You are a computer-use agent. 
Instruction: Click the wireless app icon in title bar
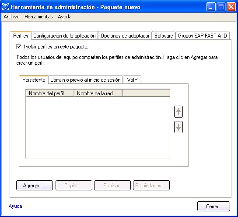click(6, 7)
